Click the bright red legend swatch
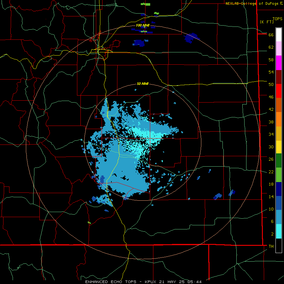 coord(279,91)
